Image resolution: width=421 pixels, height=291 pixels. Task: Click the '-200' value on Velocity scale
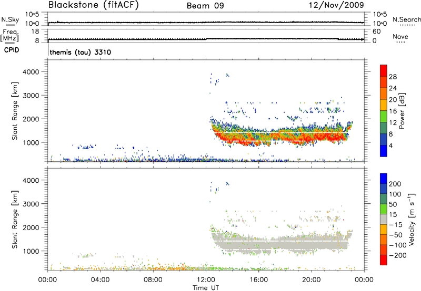pyautogui.click(x=398, y=255)
